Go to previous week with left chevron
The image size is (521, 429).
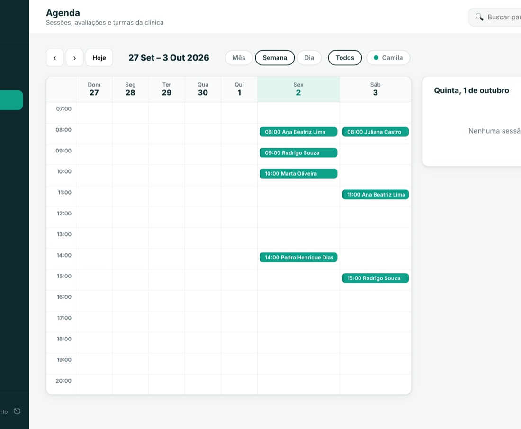pos(55,58)
